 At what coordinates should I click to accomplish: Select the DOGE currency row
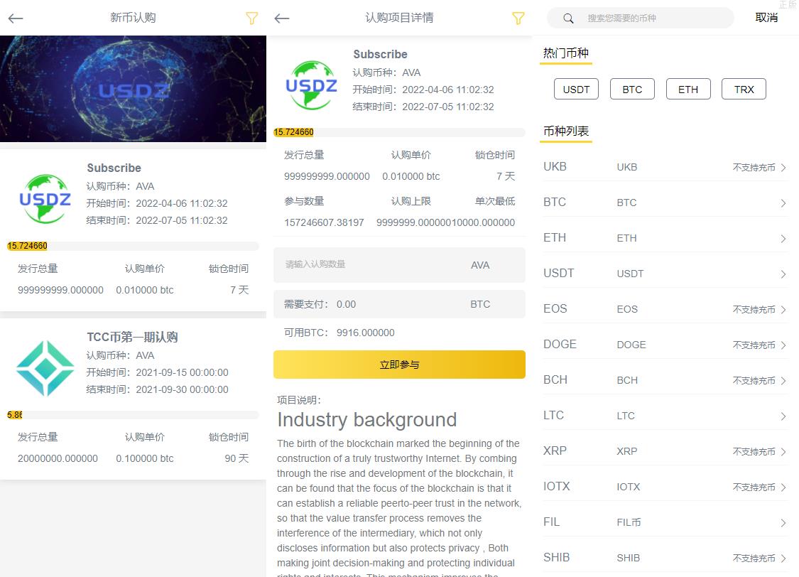tap(664, 345)
